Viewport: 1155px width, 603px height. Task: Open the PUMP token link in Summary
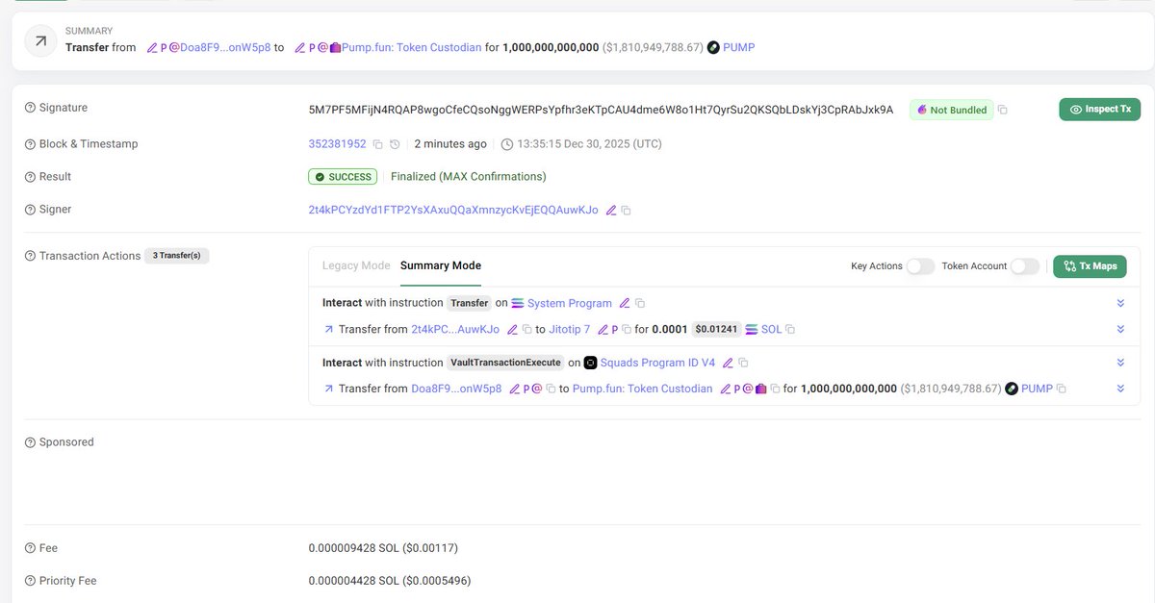pyautogui.click(x=738, y=47)
